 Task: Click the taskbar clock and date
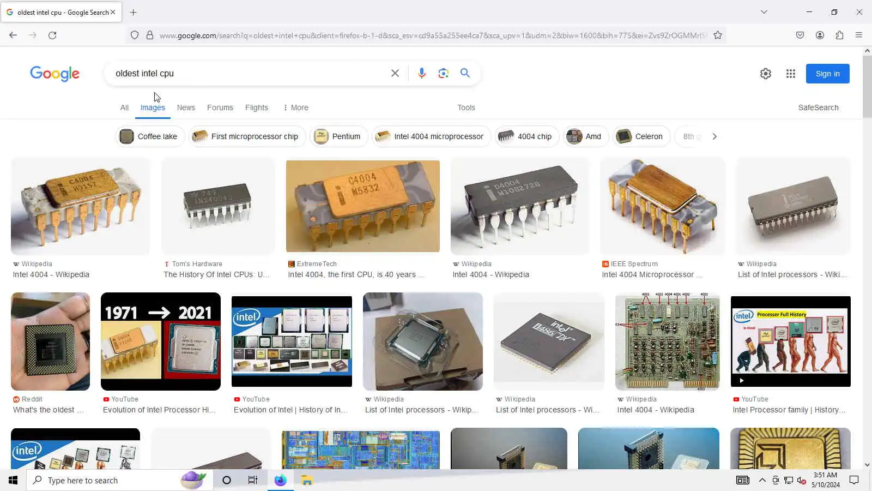click(x=825, y=480)
